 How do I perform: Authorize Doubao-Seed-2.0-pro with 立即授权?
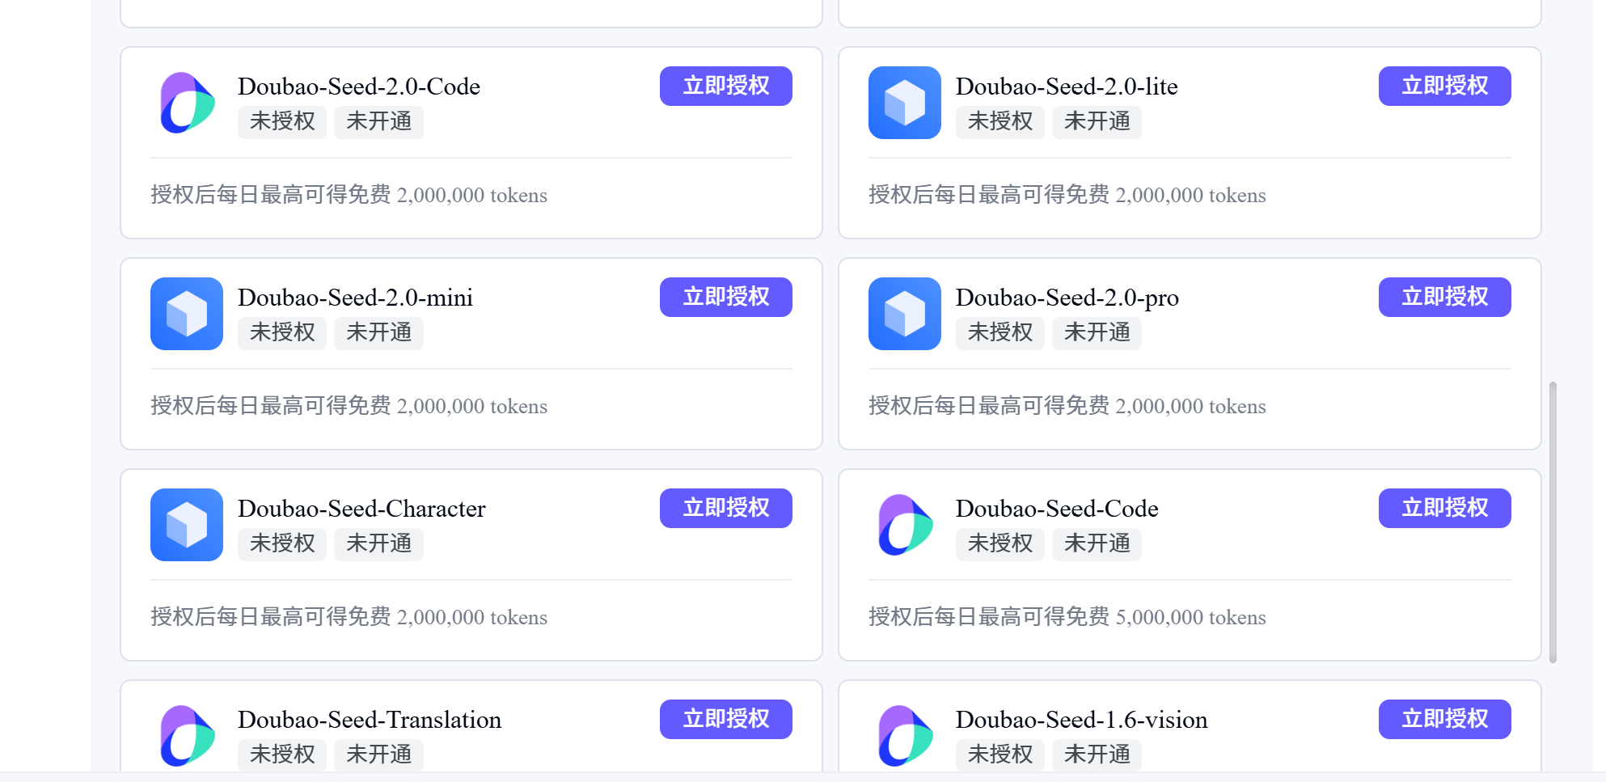pyautogui.click(x=1445, y=297)
